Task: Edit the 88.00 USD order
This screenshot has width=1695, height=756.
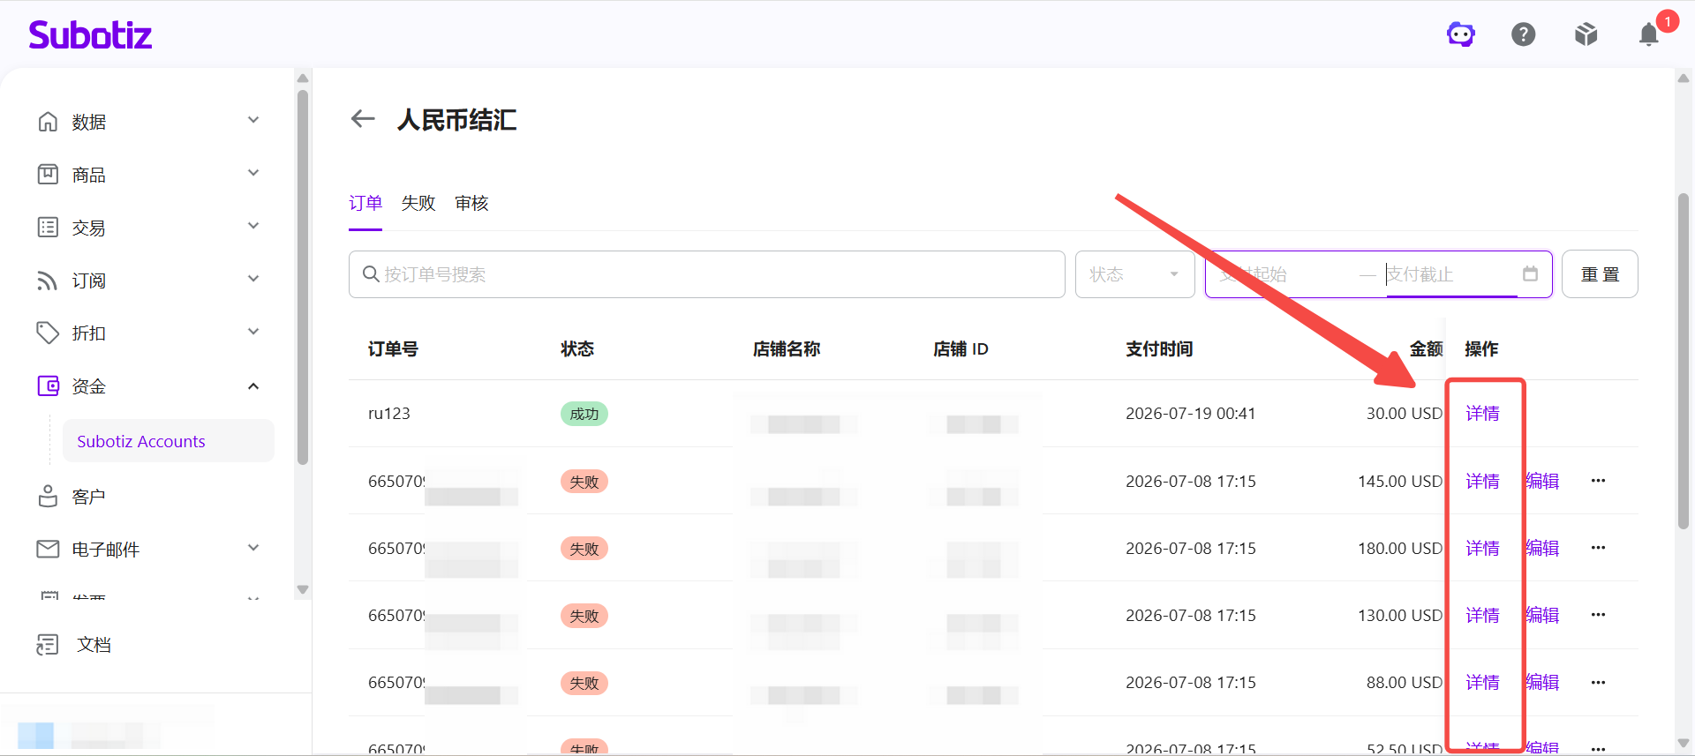Action: pyautogui.click(x=1543, y=682)
